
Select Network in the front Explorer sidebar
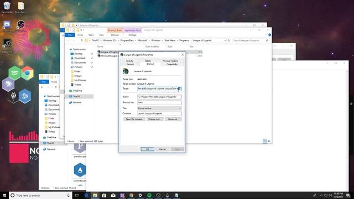pyautogui.click(x=77, y=102)
